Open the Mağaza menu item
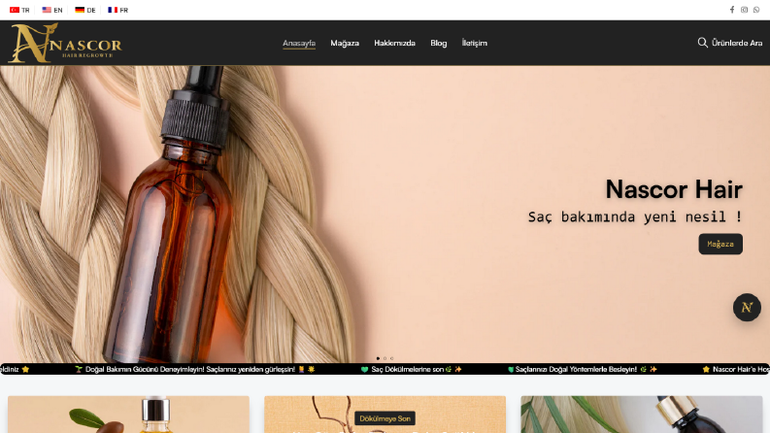Viewport: 770px width, 433px height. [x=345, y=43]
